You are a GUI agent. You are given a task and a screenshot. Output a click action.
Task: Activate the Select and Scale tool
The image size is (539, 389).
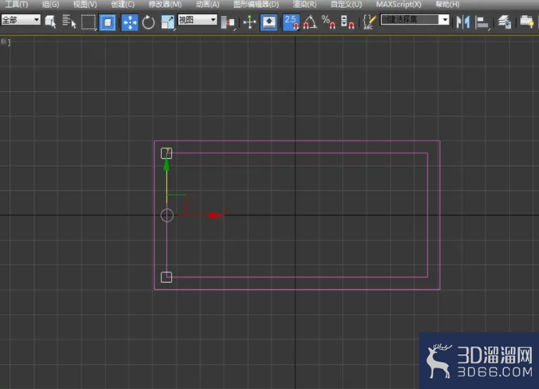(168, 22)
